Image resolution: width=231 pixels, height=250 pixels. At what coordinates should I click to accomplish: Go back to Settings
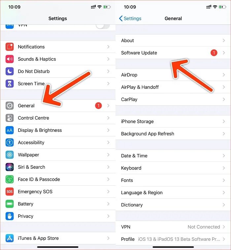coord(130,18)
